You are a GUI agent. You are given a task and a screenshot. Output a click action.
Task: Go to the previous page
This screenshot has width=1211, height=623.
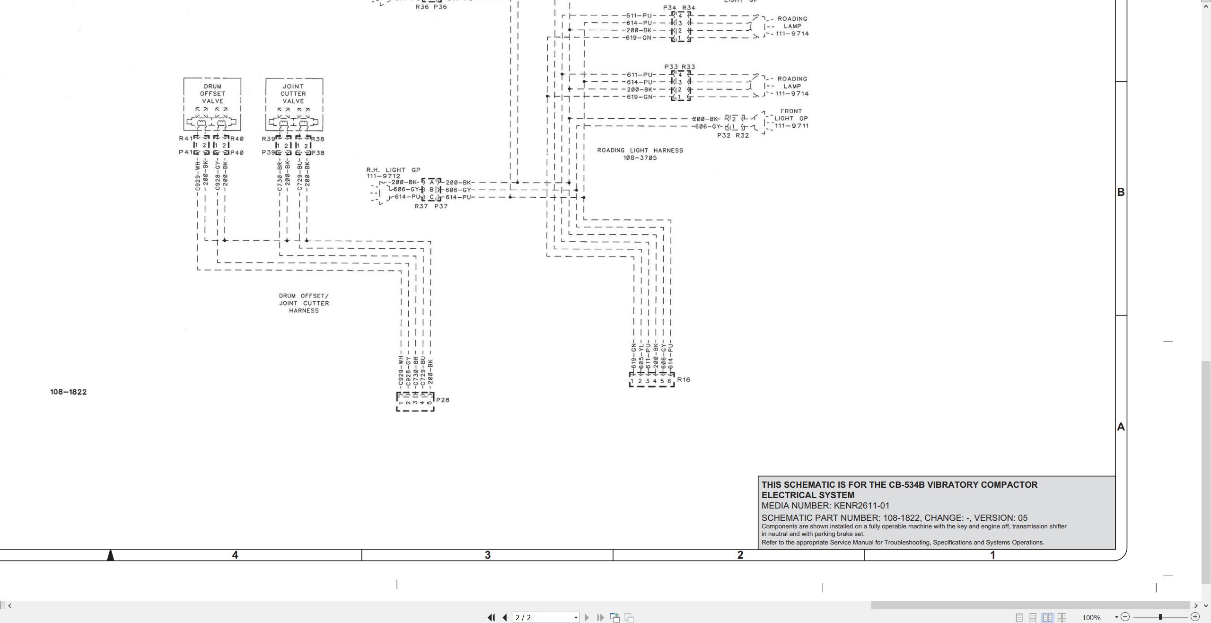(505, 617)
